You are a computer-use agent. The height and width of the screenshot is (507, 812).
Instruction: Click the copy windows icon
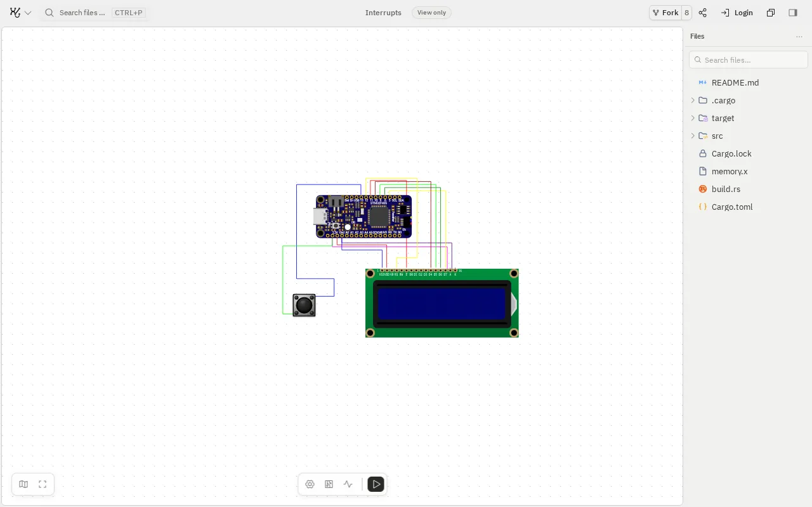click(771, 13)
